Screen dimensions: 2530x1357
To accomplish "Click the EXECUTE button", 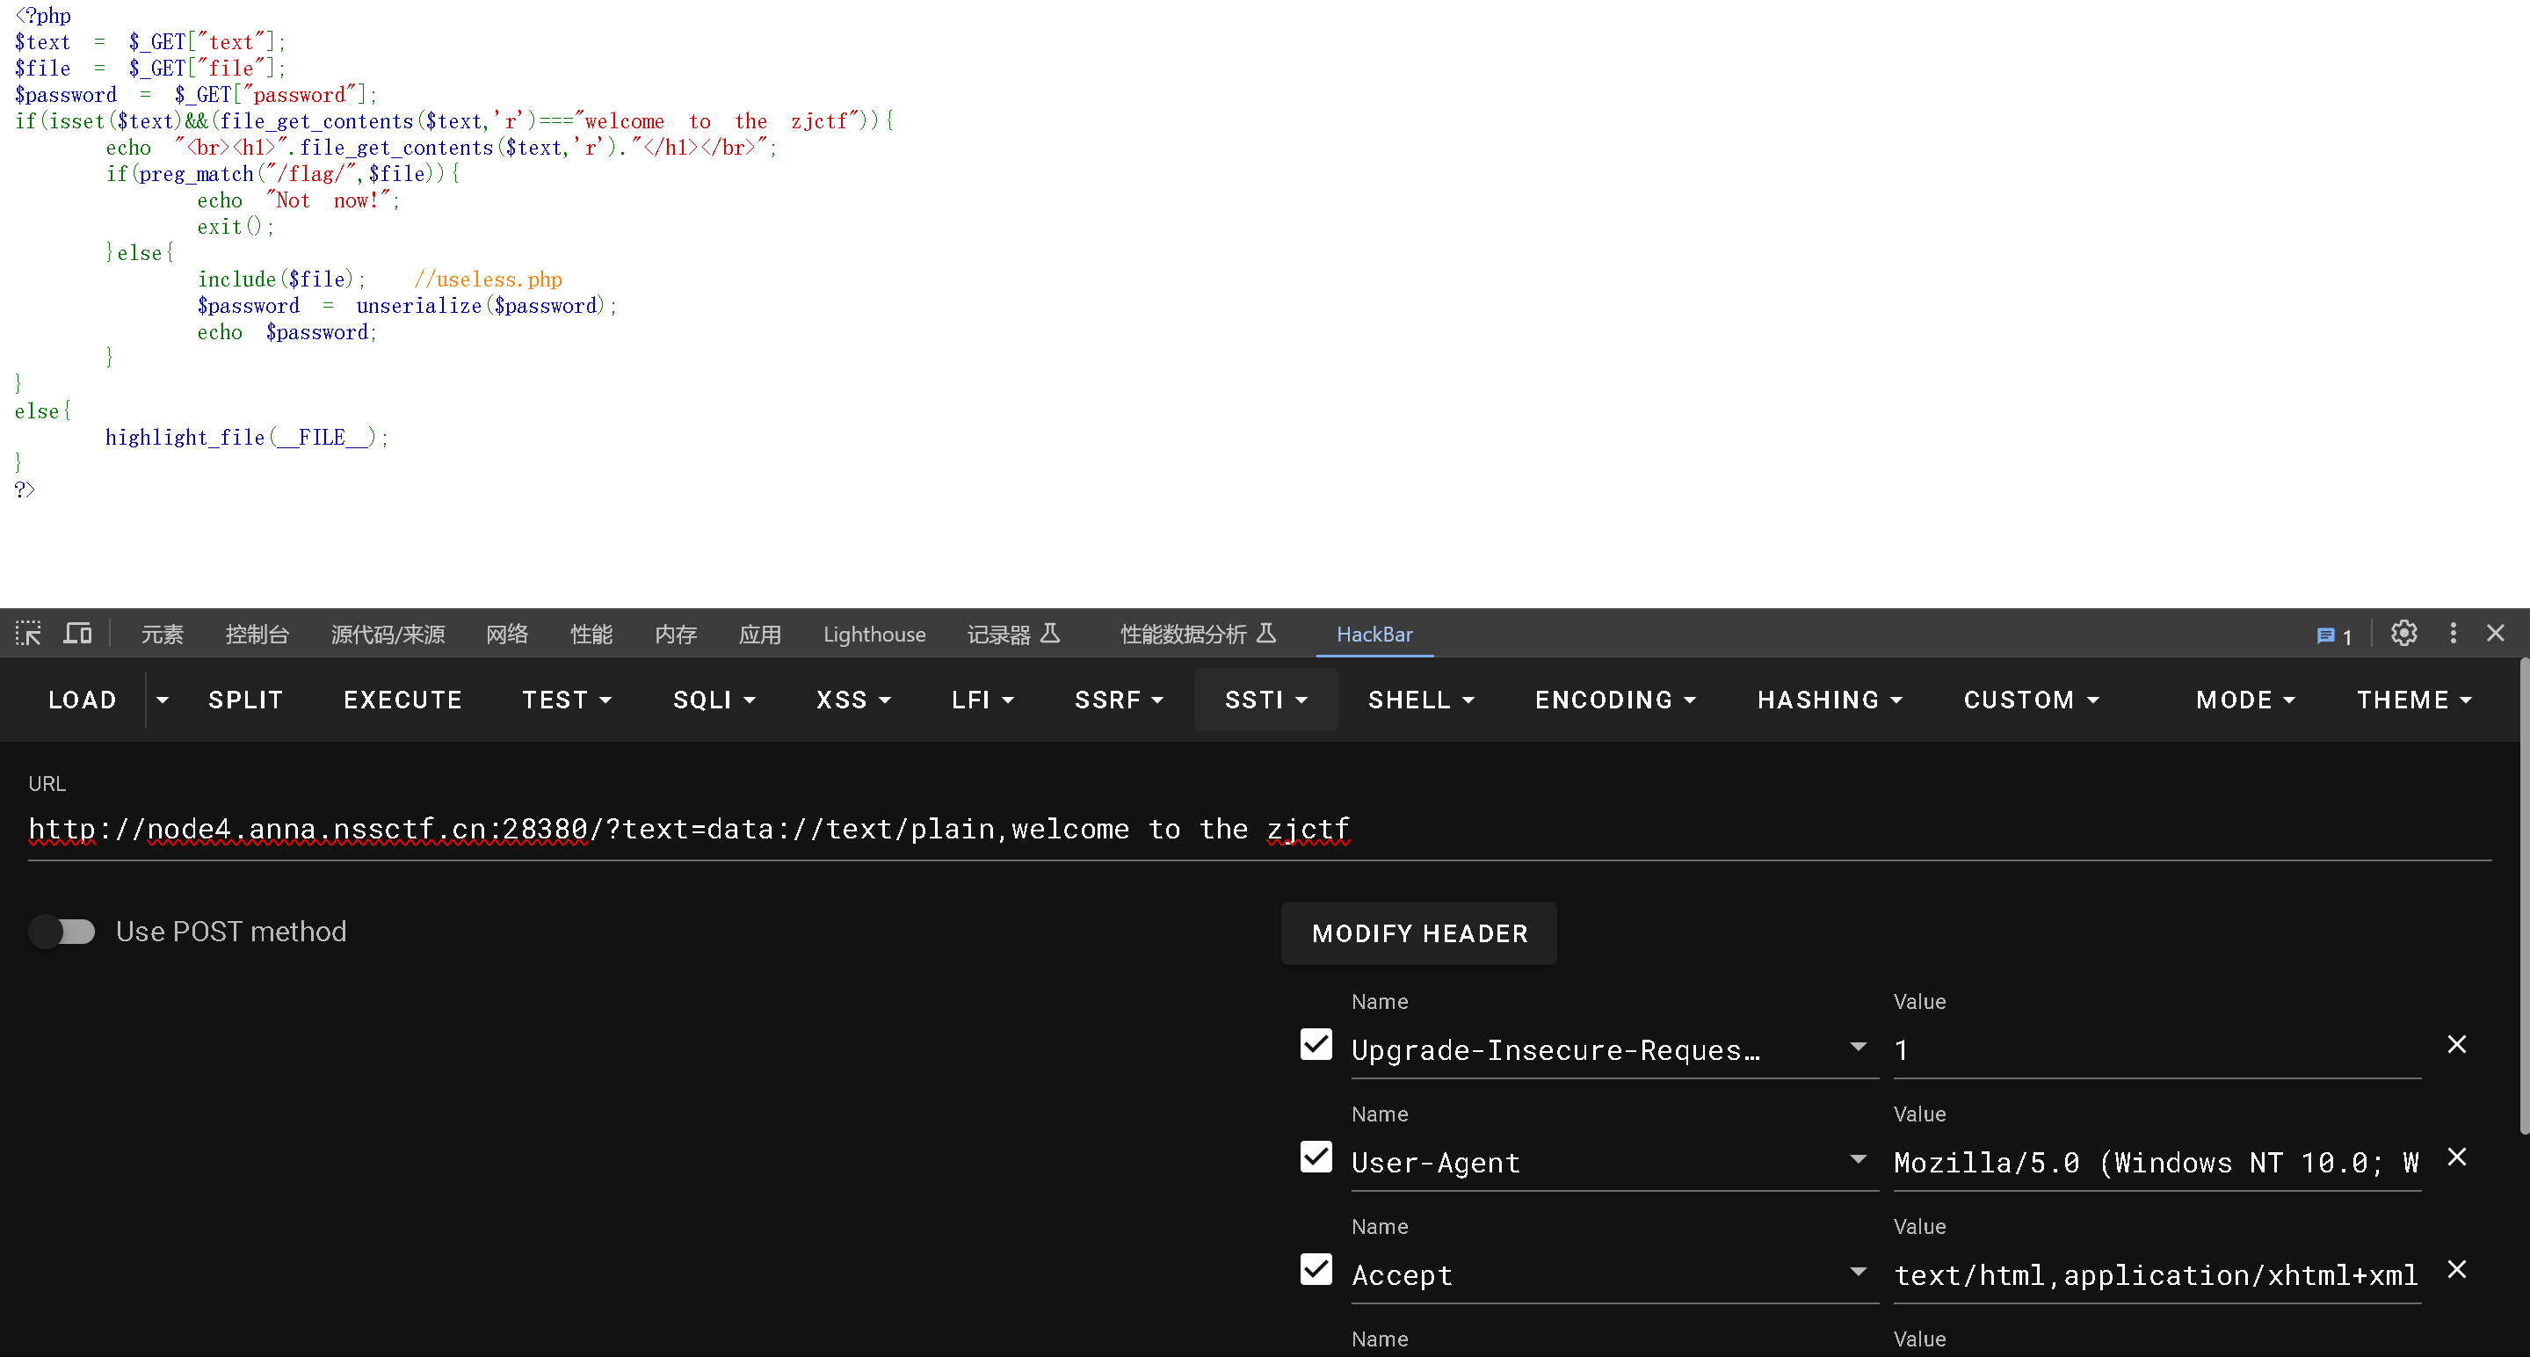I will coord(402,700).
